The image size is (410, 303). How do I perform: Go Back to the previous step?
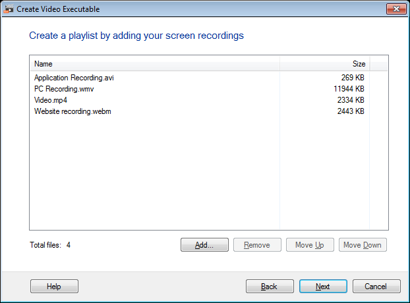[x=270, y=287]
